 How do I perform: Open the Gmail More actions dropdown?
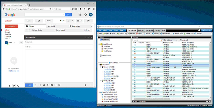point(49,21)
